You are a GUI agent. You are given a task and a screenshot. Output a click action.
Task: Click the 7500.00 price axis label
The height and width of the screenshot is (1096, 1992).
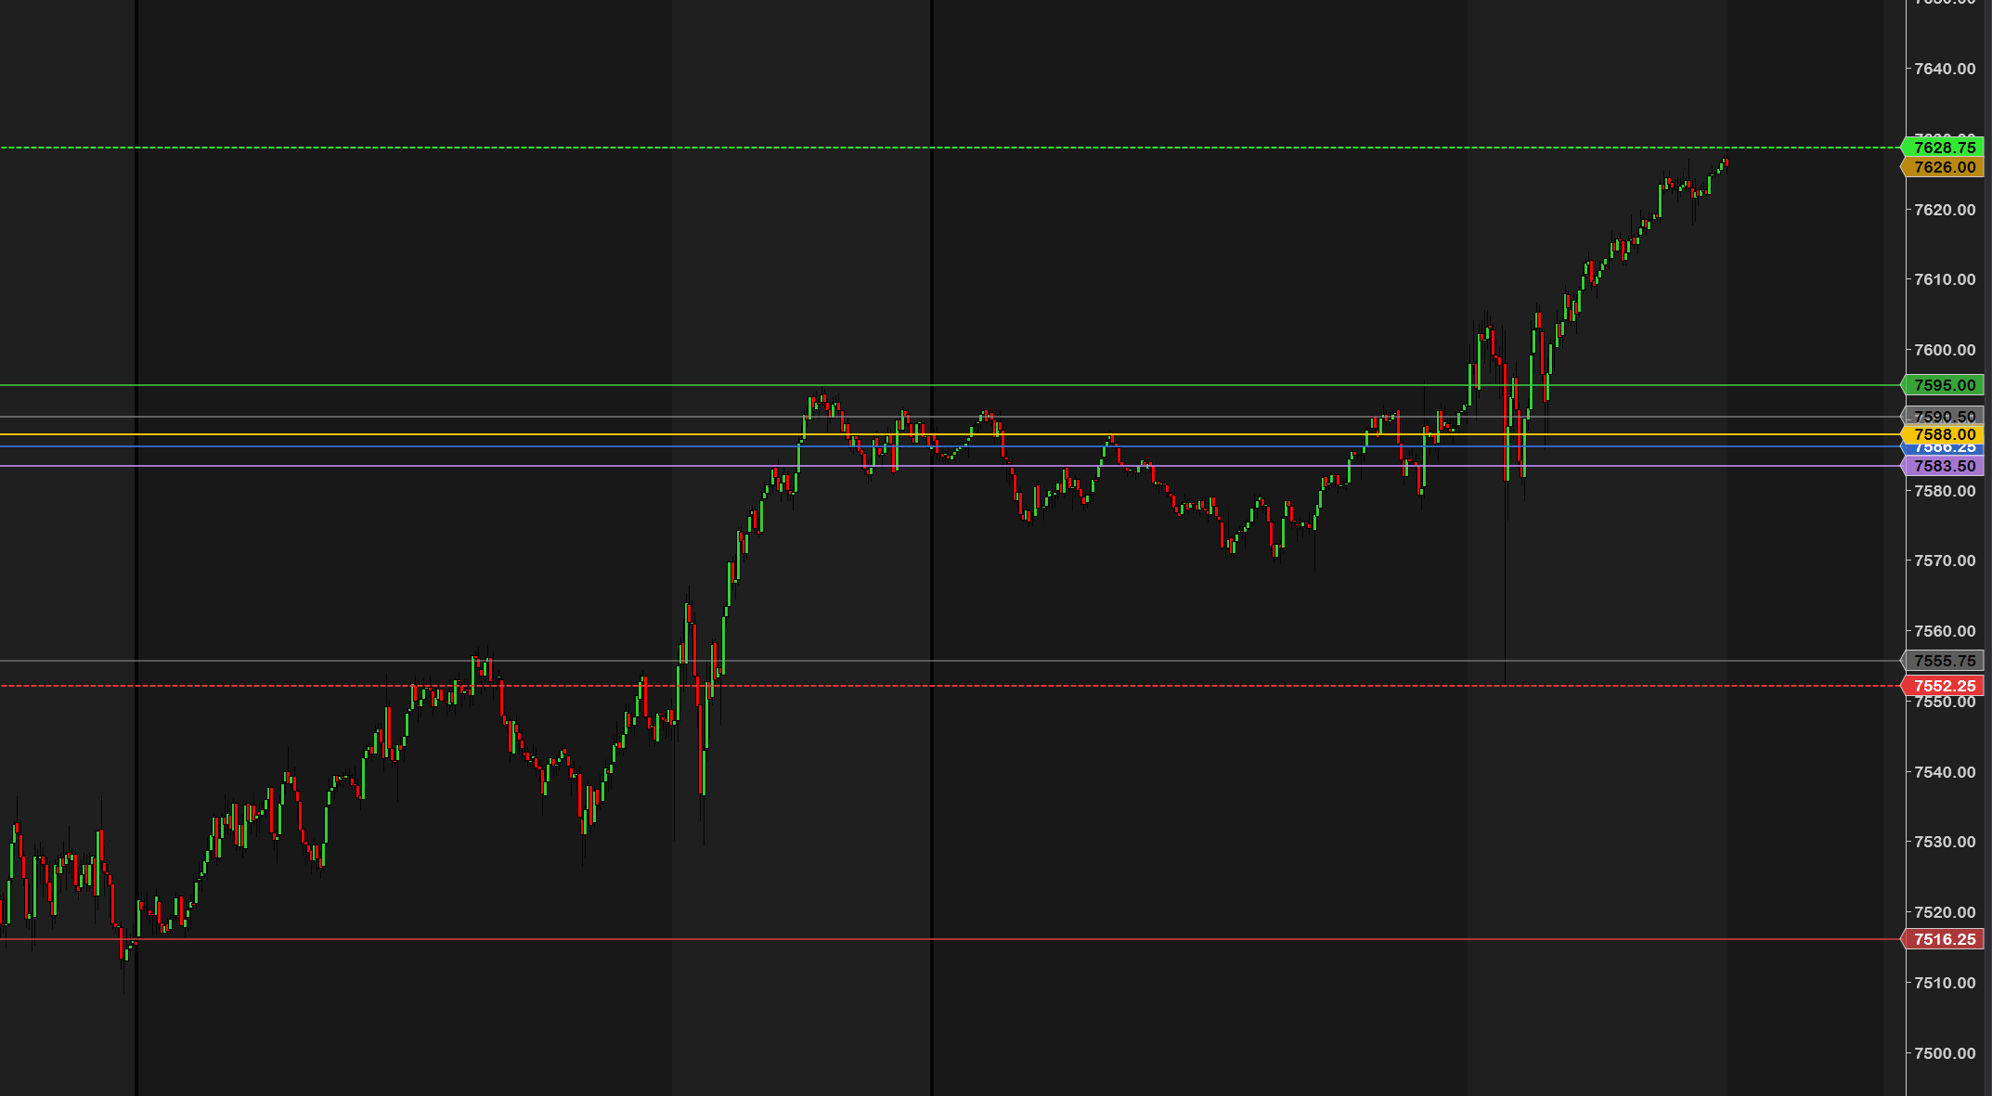click(1945, 1053)
